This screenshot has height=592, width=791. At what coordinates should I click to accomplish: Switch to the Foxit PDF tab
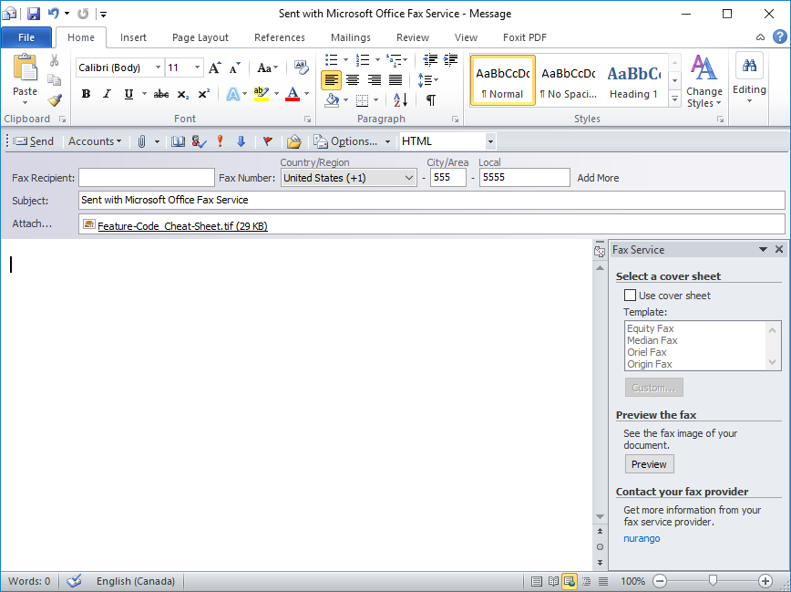click(x=525, y=37)
